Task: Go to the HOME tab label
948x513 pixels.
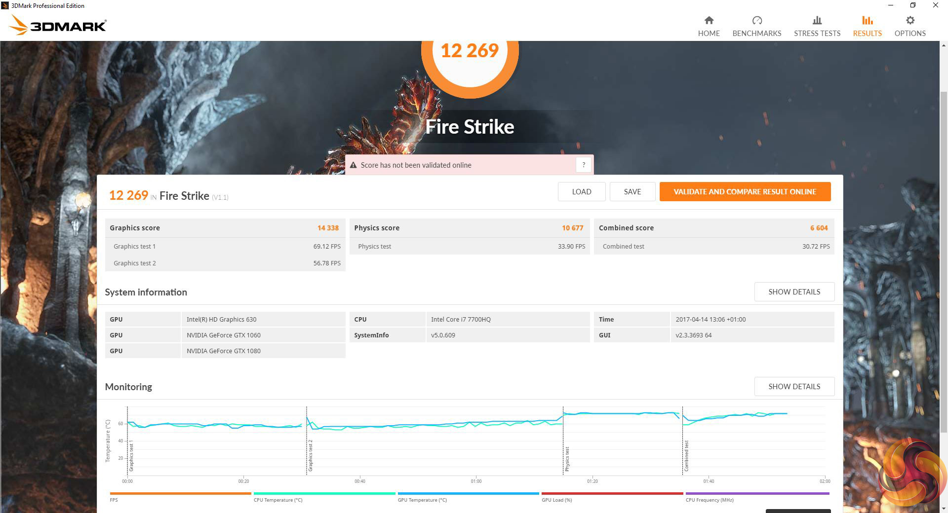Action: click(709, 34)
